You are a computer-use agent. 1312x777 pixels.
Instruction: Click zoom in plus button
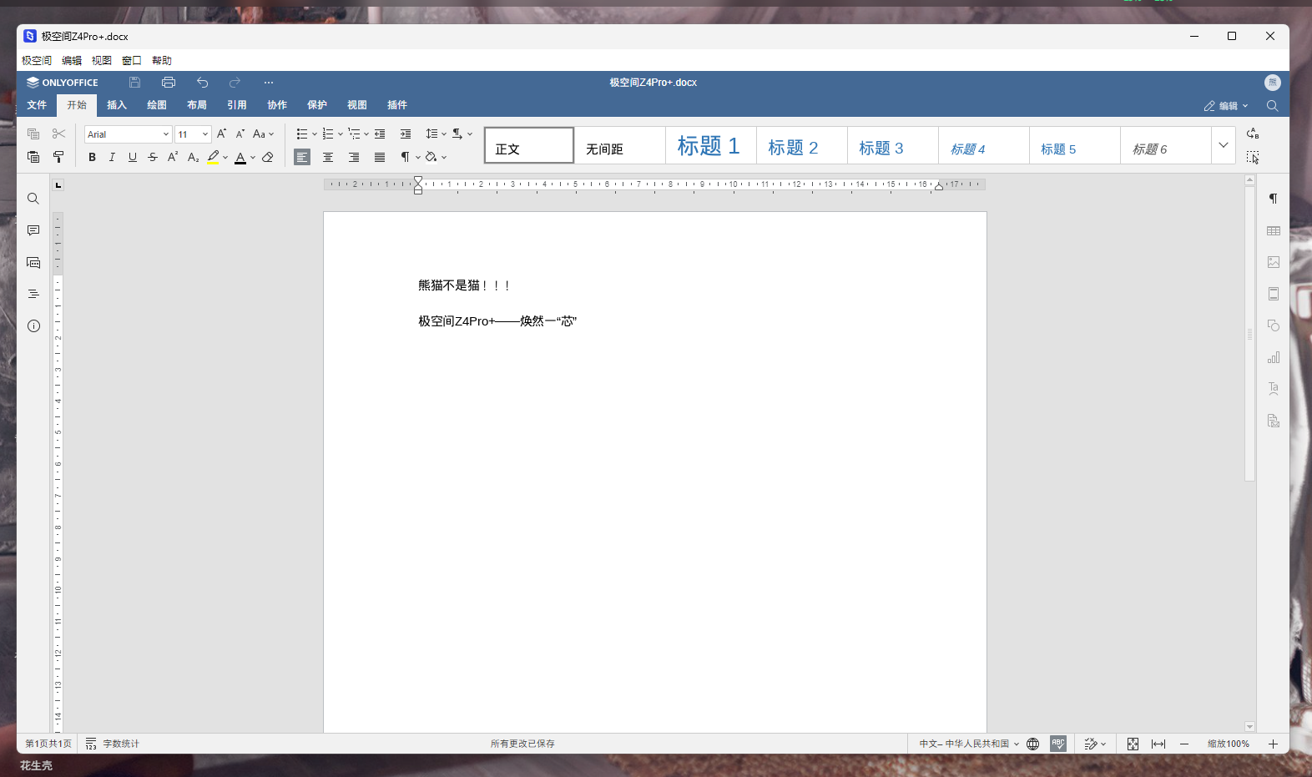click(1273, 744)
